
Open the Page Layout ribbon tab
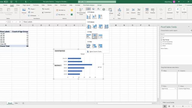point(26,5)
